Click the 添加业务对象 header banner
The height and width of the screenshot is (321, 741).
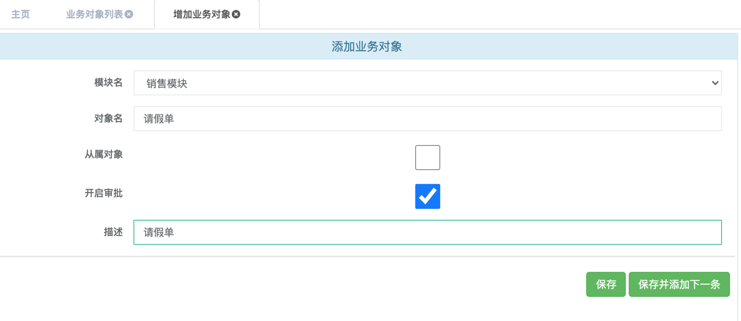pyautogui.click(x=366, y=46)
